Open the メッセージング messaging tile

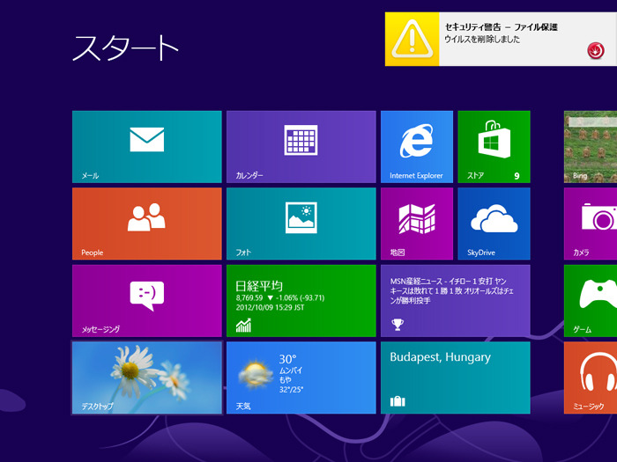147,301
